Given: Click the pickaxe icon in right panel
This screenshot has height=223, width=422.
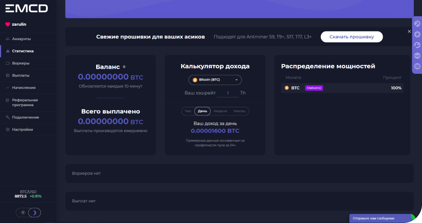Looking at the screenshot, I should [417, 24].
